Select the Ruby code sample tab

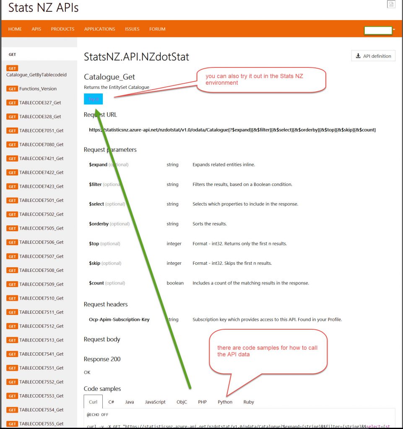click(x=249, y=402)
